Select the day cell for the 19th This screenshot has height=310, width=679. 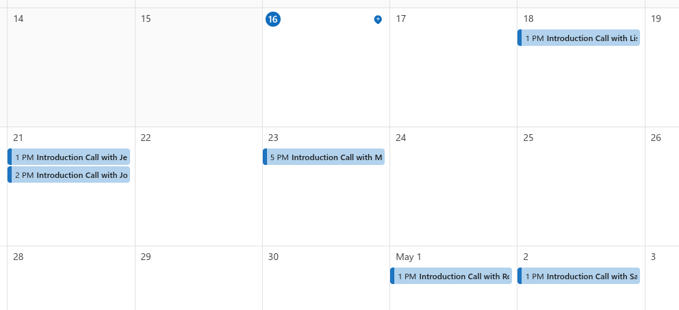[x=662, y=75]
